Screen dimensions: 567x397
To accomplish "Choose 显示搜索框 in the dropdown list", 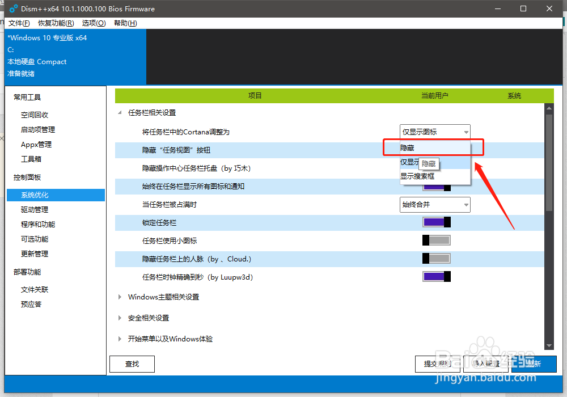I will tap(435, 176).
